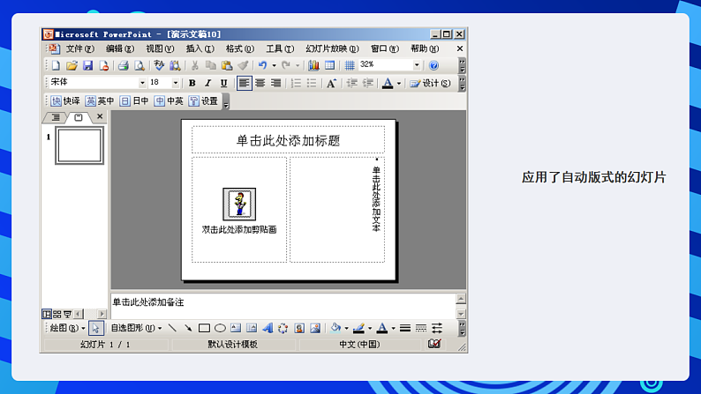Open the help question mark icon
The image size is (701, 394).
(433, 65)
